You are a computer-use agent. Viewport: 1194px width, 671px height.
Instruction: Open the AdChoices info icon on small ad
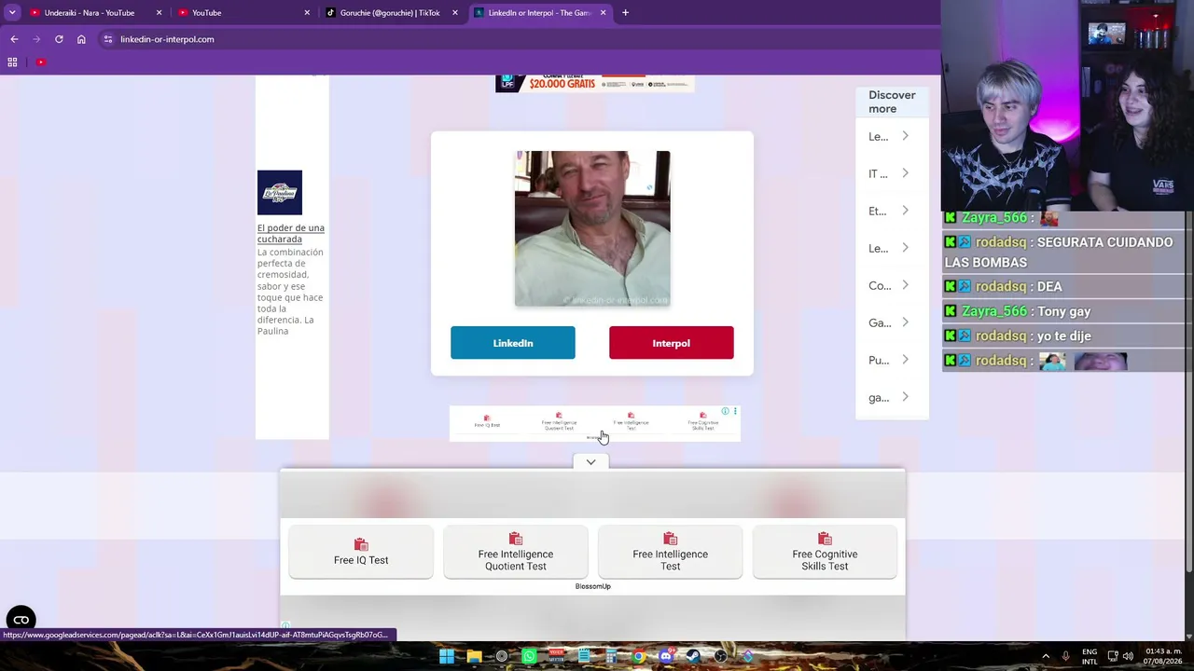[x=726, y=411]
